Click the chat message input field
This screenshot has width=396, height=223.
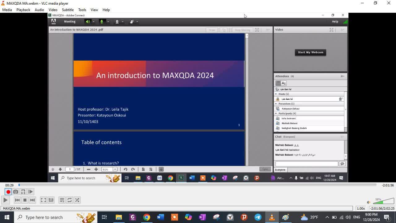pos(307,164)
